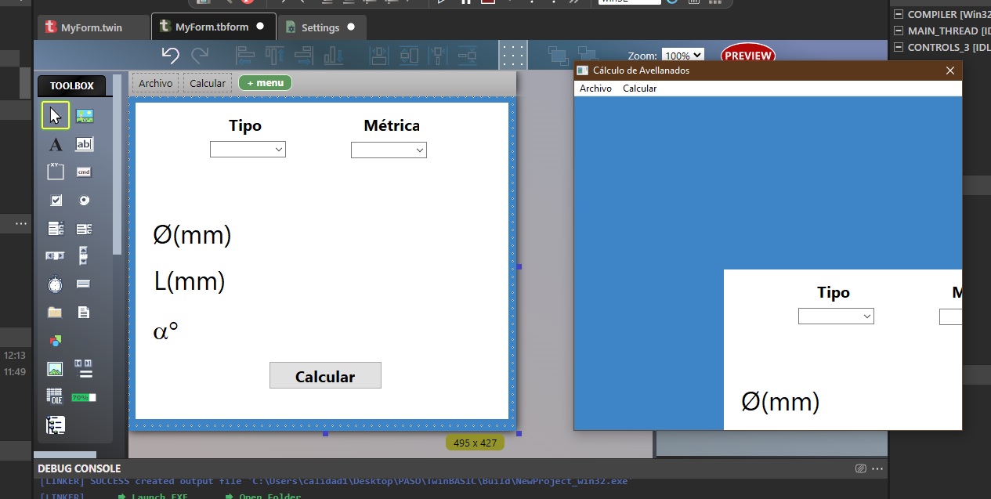Select the PictureBox control tool
Image resolution: width=991 pixels, height=499 pixels.
click(x=84, y=114)
